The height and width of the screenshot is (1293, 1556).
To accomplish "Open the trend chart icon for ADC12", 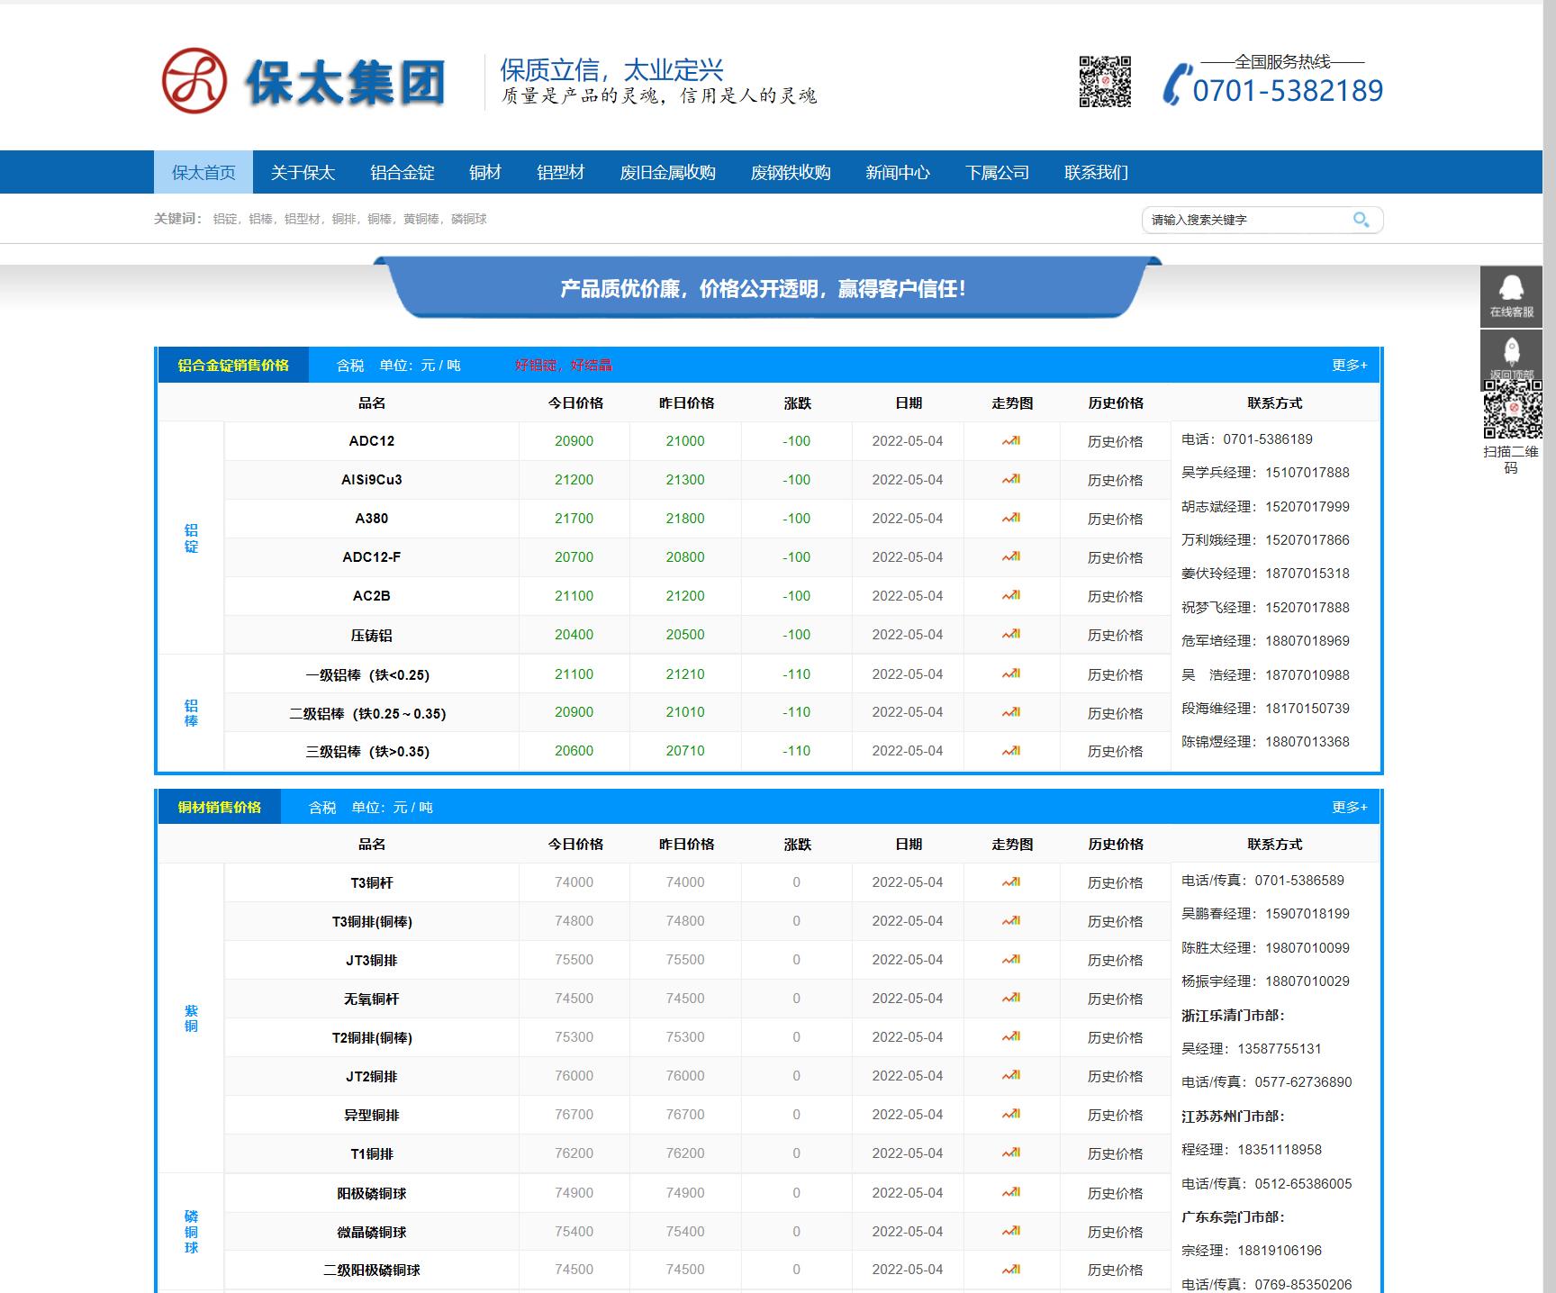I will (1012, 441).
